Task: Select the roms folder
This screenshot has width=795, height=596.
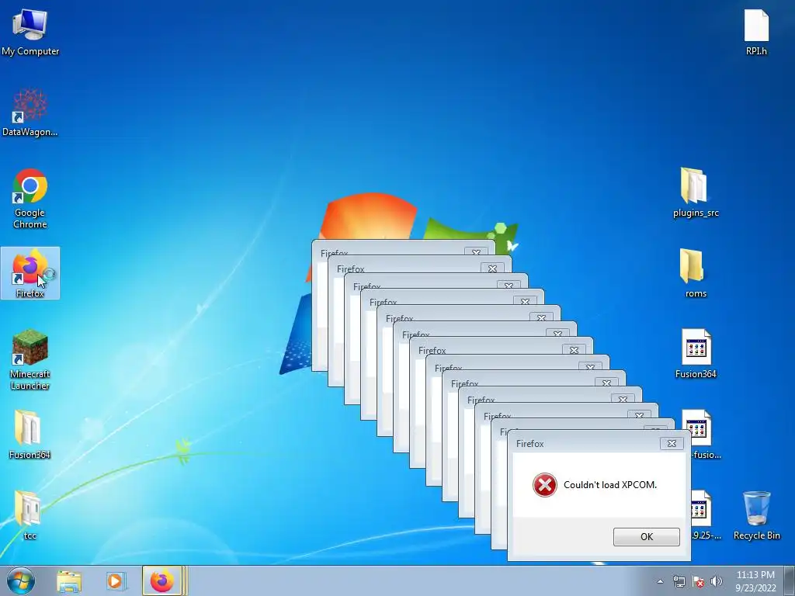Action: pyautogui.click(x=695, y=273)
